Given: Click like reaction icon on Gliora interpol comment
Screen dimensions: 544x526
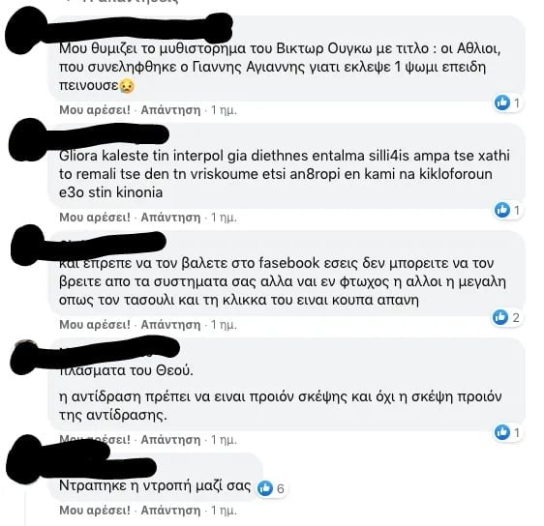Looking at the screenshot, I should (502, 210).
